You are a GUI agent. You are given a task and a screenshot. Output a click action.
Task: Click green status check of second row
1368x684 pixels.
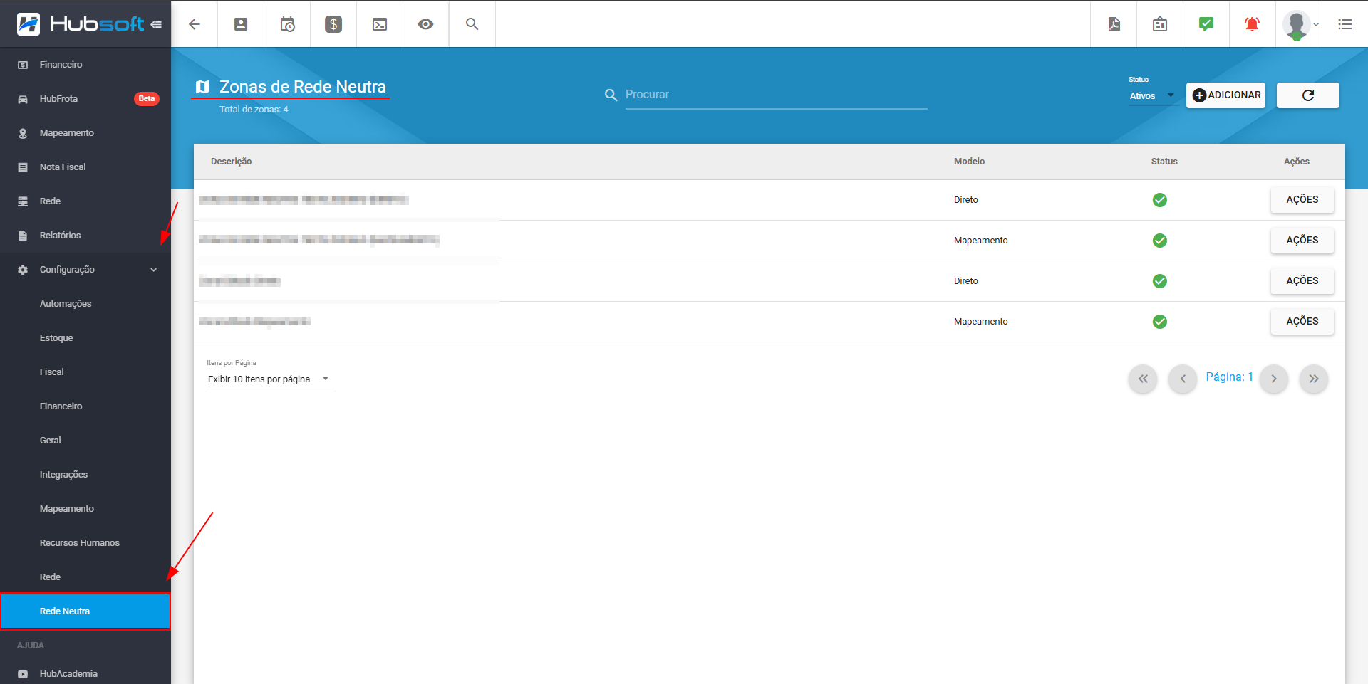pyautogui.click(x=1159, y=241)
